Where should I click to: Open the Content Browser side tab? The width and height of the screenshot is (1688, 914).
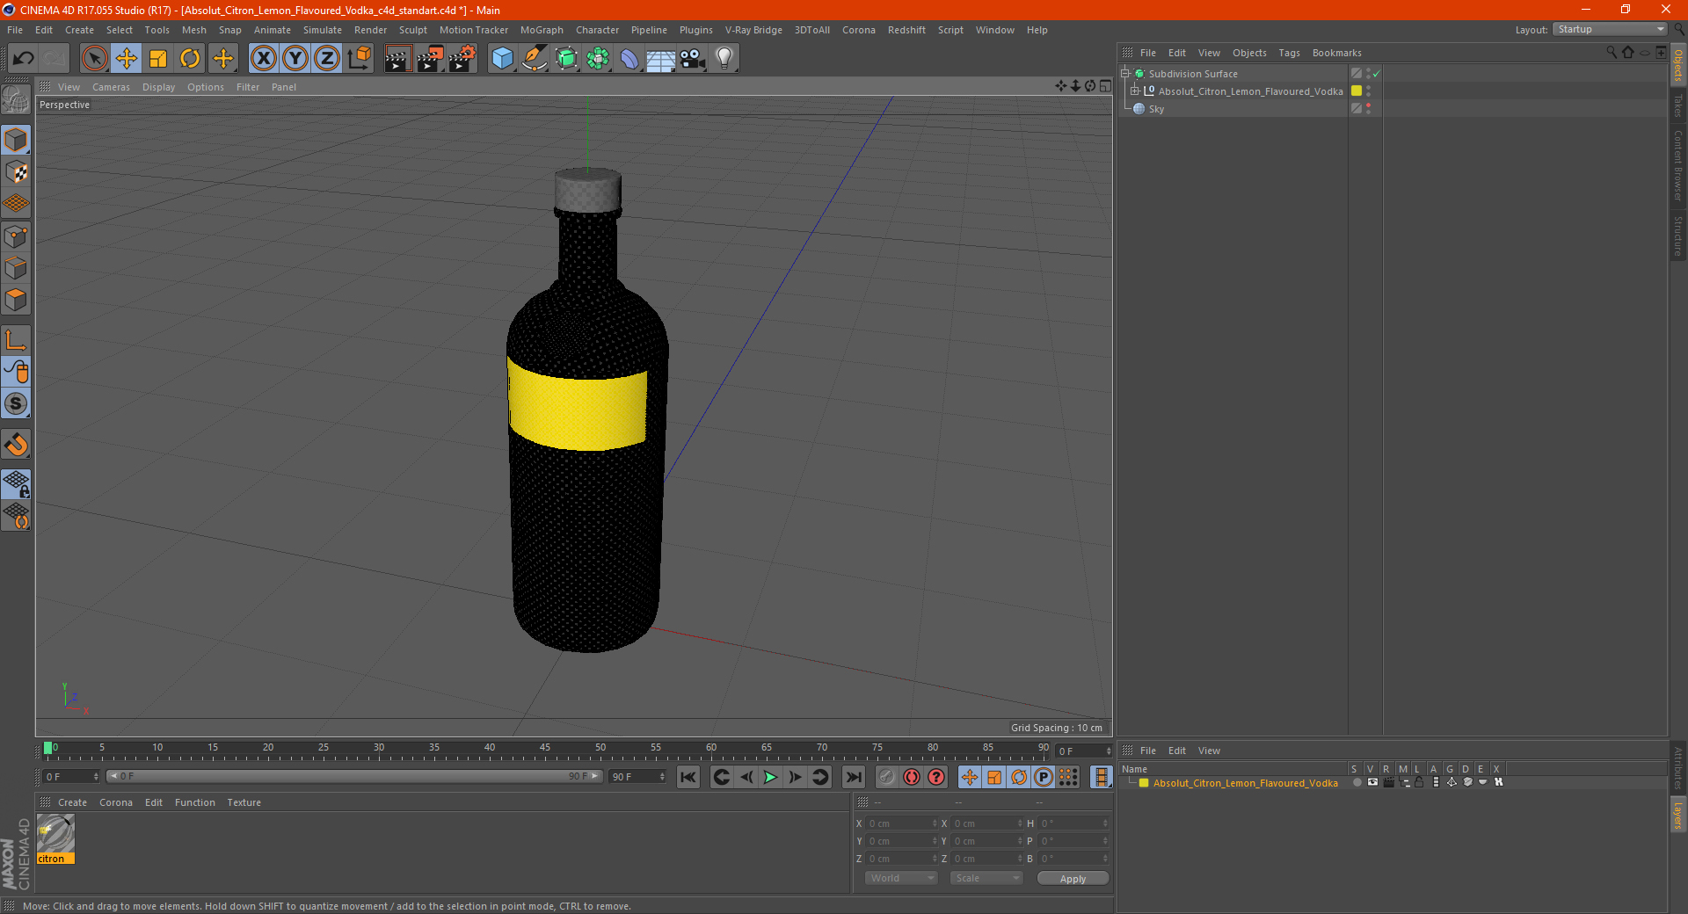coord(1678,164)
